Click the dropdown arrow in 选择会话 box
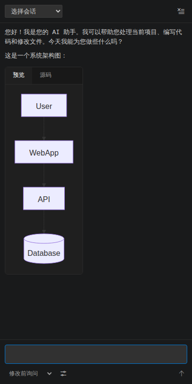The height and width of the screenshot is (384, 192). click(x=58, y=11)
